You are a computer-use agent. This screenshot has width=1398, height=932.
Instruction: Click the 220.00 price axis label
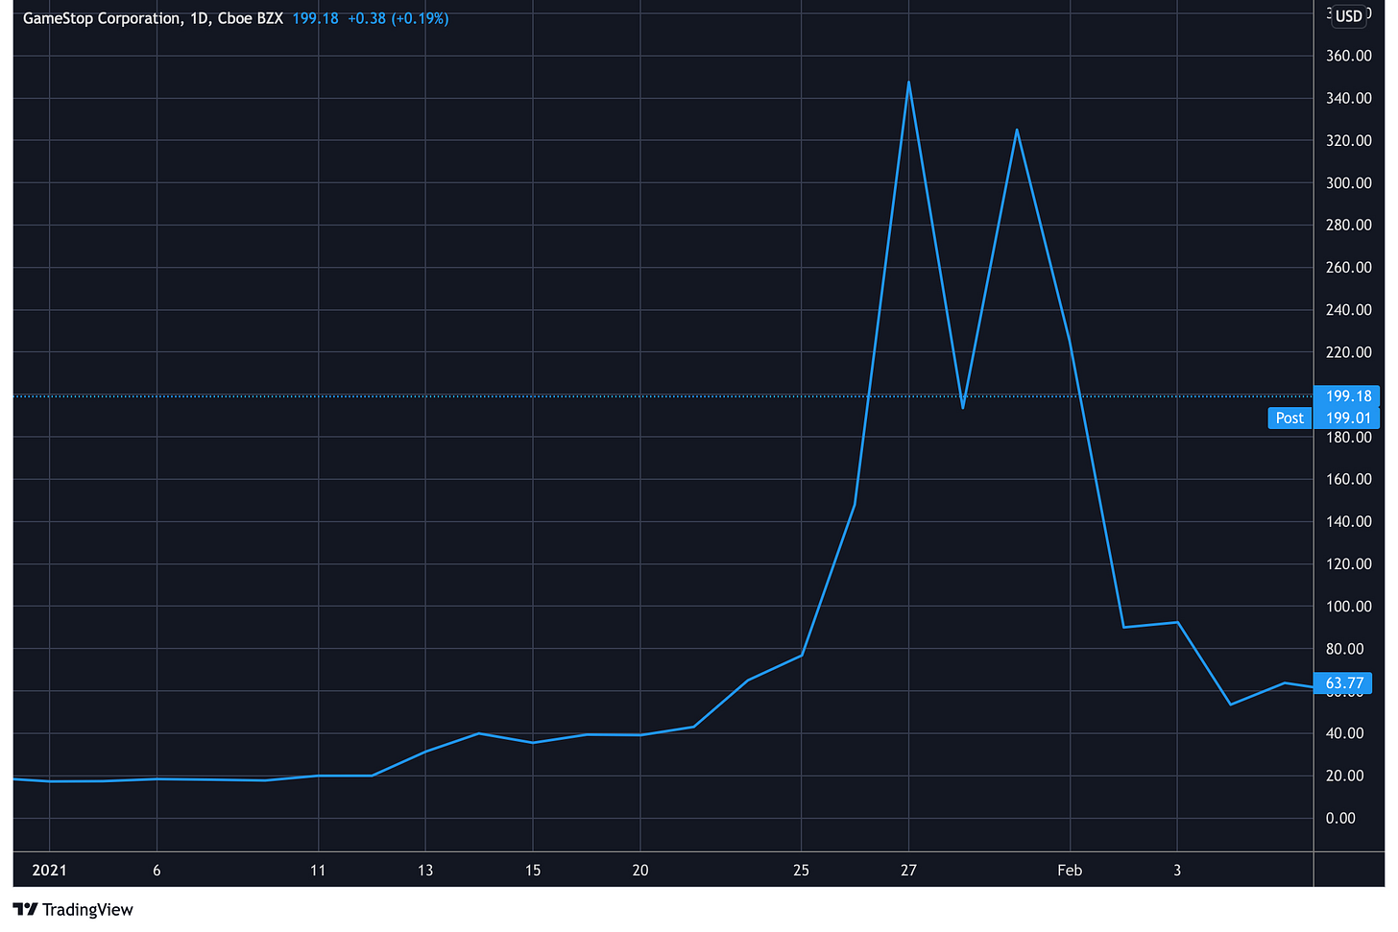(1348, 352)
